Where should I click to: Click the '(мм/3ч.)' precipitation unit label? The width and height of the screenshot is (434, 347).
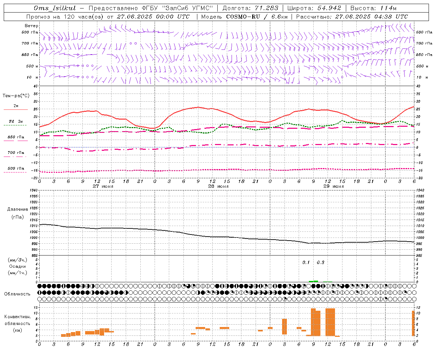click(x=18, y=260)
